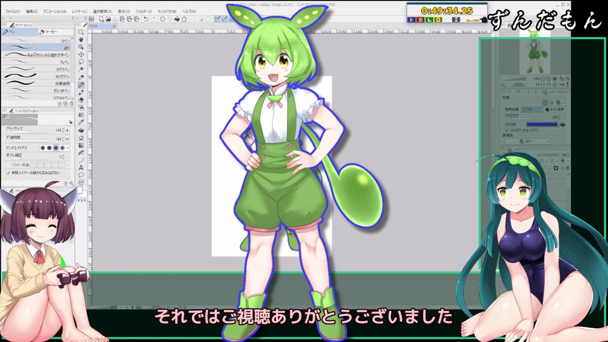608x342 pixels.
Task: Delete sub tool with trash icon
Action: 72,104
